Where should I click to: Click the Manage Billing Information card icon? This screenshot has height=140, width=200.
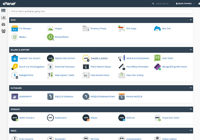point(157,67)
